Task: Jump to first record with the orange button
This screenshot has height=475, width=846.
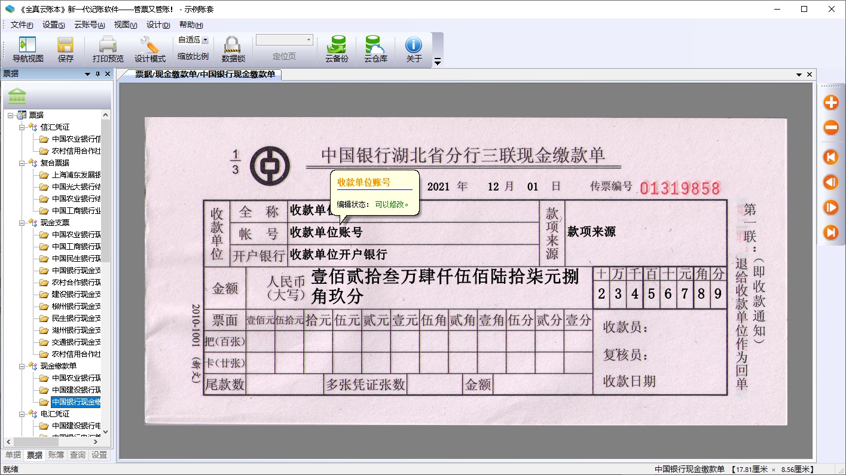Action: tap(831, 157)
